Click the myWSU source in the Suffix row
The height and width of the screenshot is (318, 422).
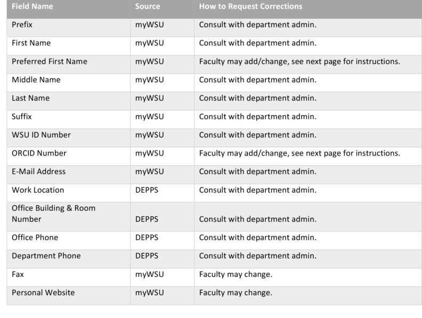pos(149,117)
